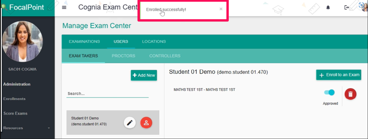The height and width of the screenshot is (139, 368).
Task: Open Administration in the sidebar
Action: point(17,84)
